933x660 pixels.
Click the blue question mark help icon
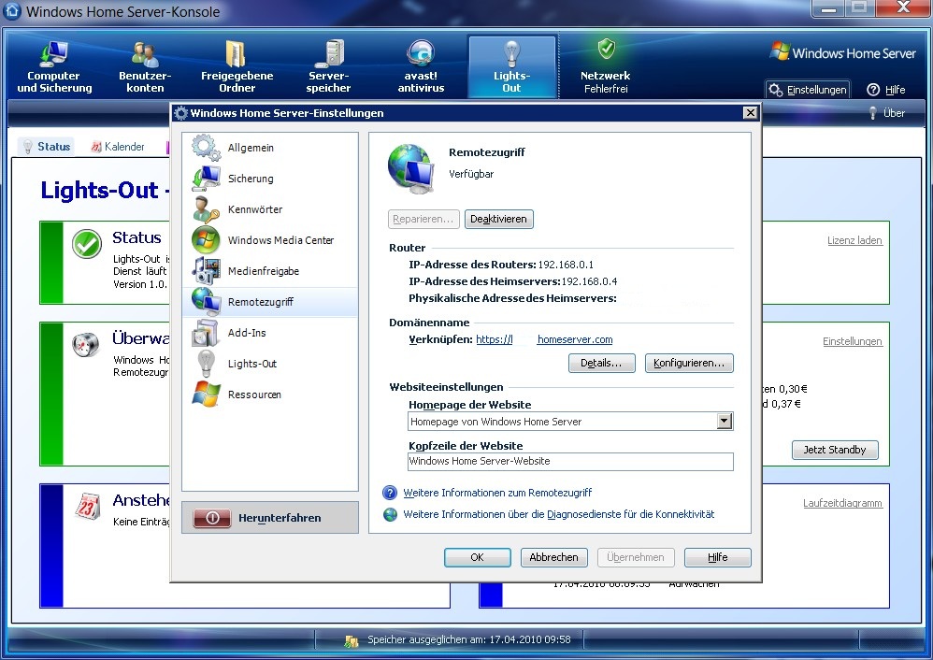(390, 493)
